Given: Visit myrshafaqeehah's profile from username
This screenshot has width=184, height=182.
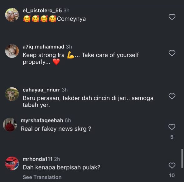Looking at the screenshot, I should coord(42,120).
